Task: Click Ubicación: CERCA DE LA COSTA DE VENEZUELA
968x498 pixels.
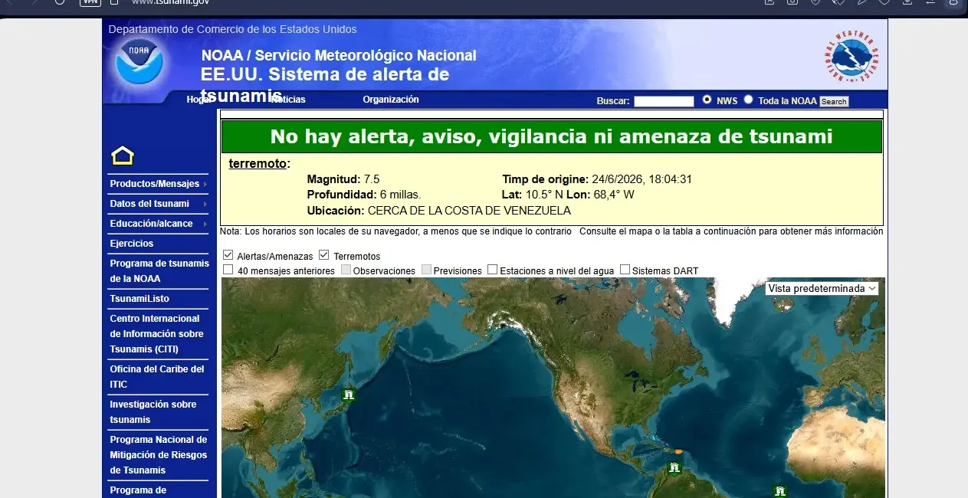Action: [439, 211]
